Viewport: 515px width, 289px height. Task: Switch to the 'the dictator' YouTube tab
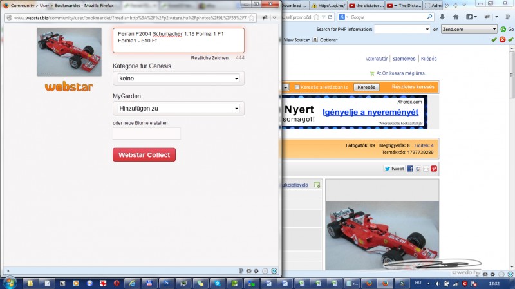[366, 5]
